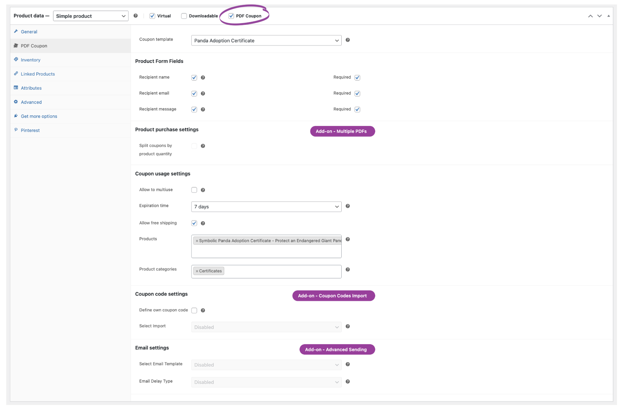Click the gear icon beside Advanced

tap(15, 102)
